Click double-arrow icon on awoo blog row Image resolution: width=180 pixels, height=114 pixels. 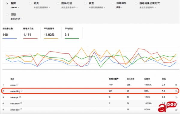tap(176, 91)
